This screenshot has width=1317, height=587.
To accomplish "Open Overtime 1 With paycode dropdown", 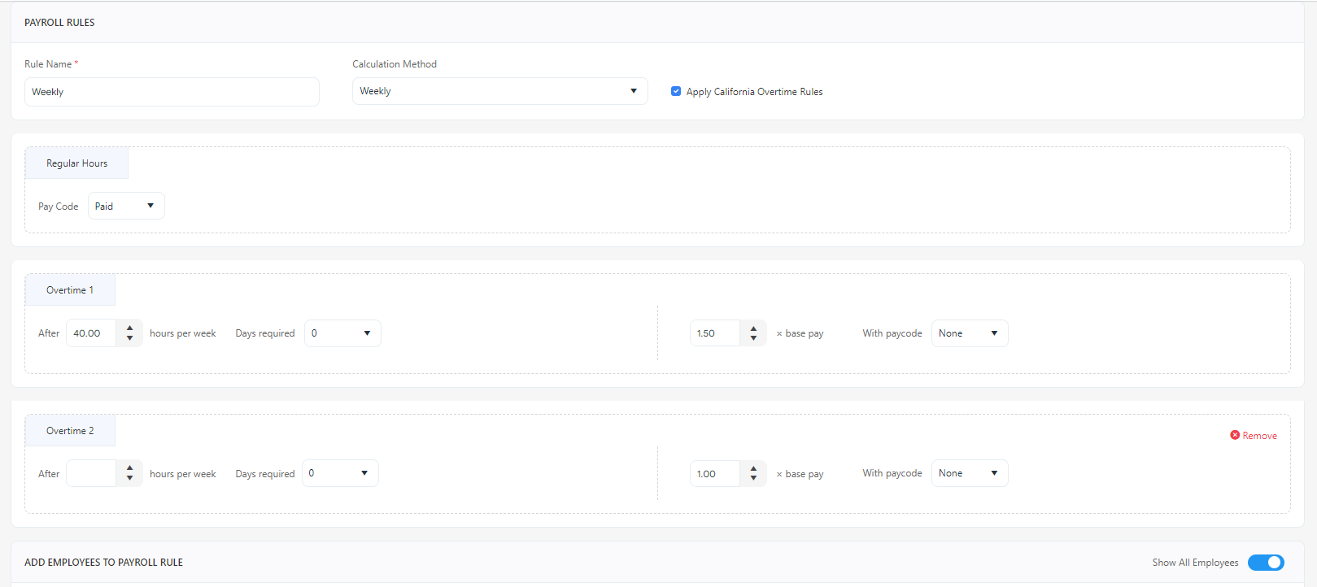I will 969,333.
